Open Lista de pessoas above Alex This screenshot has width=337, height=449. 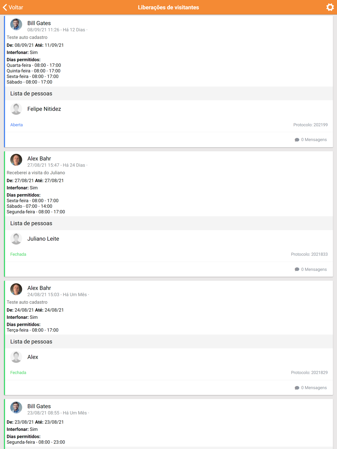click(169, 342)
